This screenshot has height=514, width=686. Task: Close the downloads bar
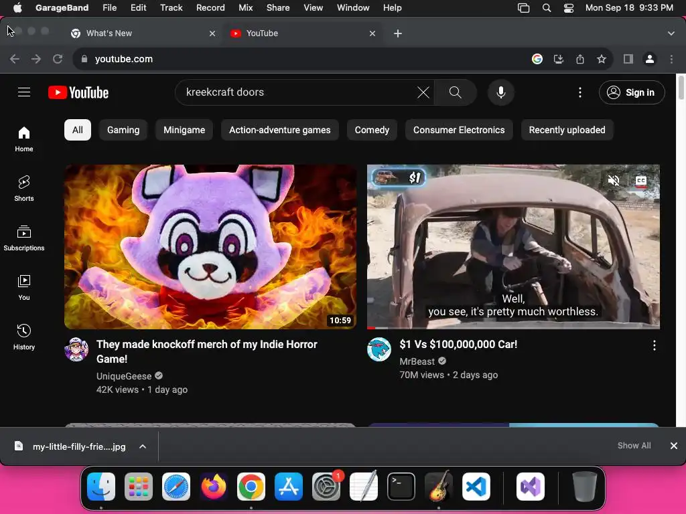tap(674, 445)
